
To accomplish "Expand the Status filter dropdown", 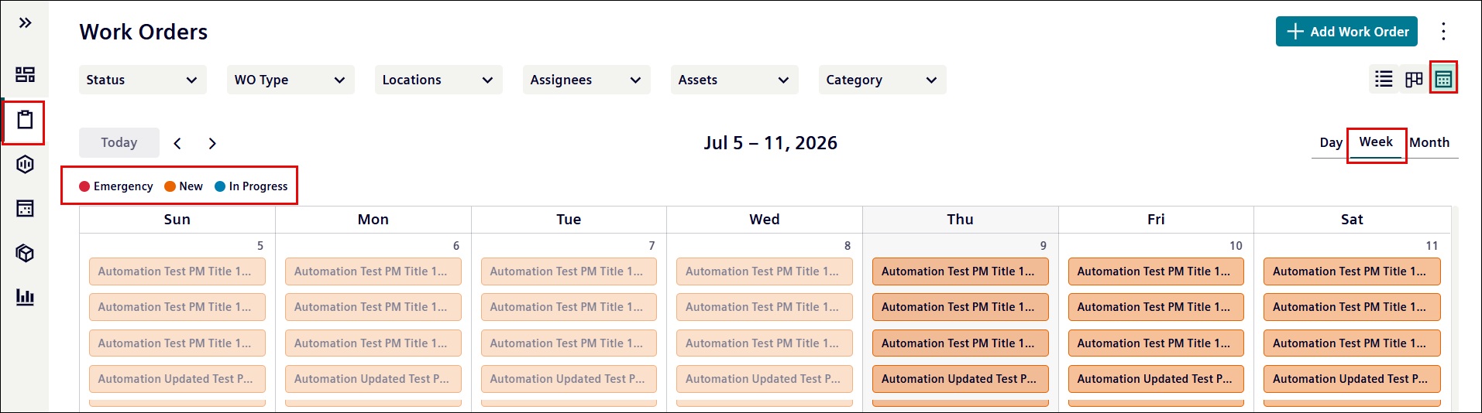I will tap(143, 80).
